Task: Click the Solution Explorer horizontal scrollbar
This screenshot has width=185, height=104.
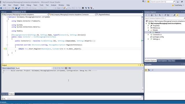Action: (164, 58)
